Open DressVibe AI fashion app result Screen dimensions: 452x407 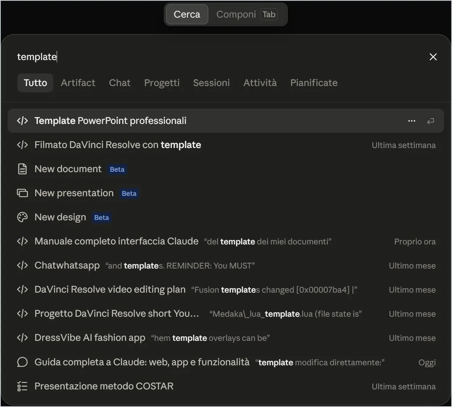226,338
